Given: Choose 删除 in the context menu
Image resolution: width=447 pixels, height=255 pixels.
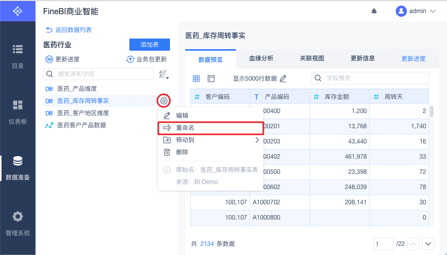Looking at the screenshot, I should [182, 152].
